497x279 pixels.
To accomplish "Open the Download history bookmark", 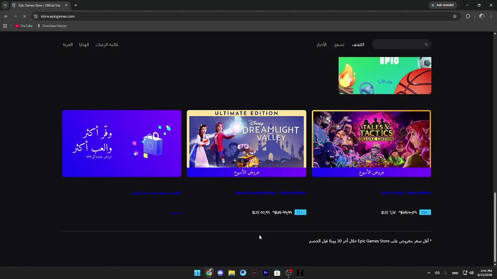I will tap(52, 26).
